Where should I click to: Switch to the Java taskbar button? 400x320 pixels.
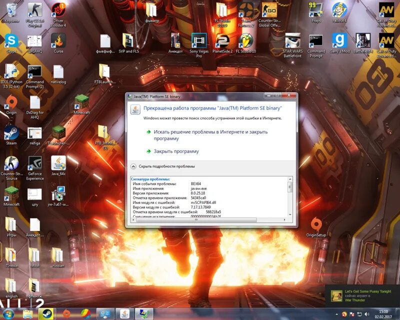coord(124,314)
